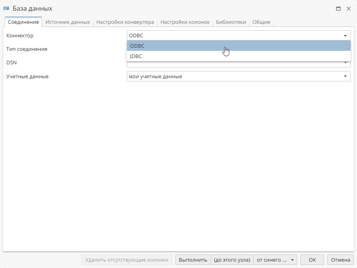Cancel the dialog via Отмена
Viewport: 357px width, 268px height.
click(x=340, y=260)
